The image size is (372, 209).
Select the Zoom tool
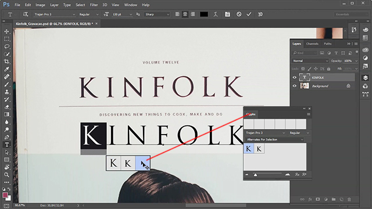[6, 175]
